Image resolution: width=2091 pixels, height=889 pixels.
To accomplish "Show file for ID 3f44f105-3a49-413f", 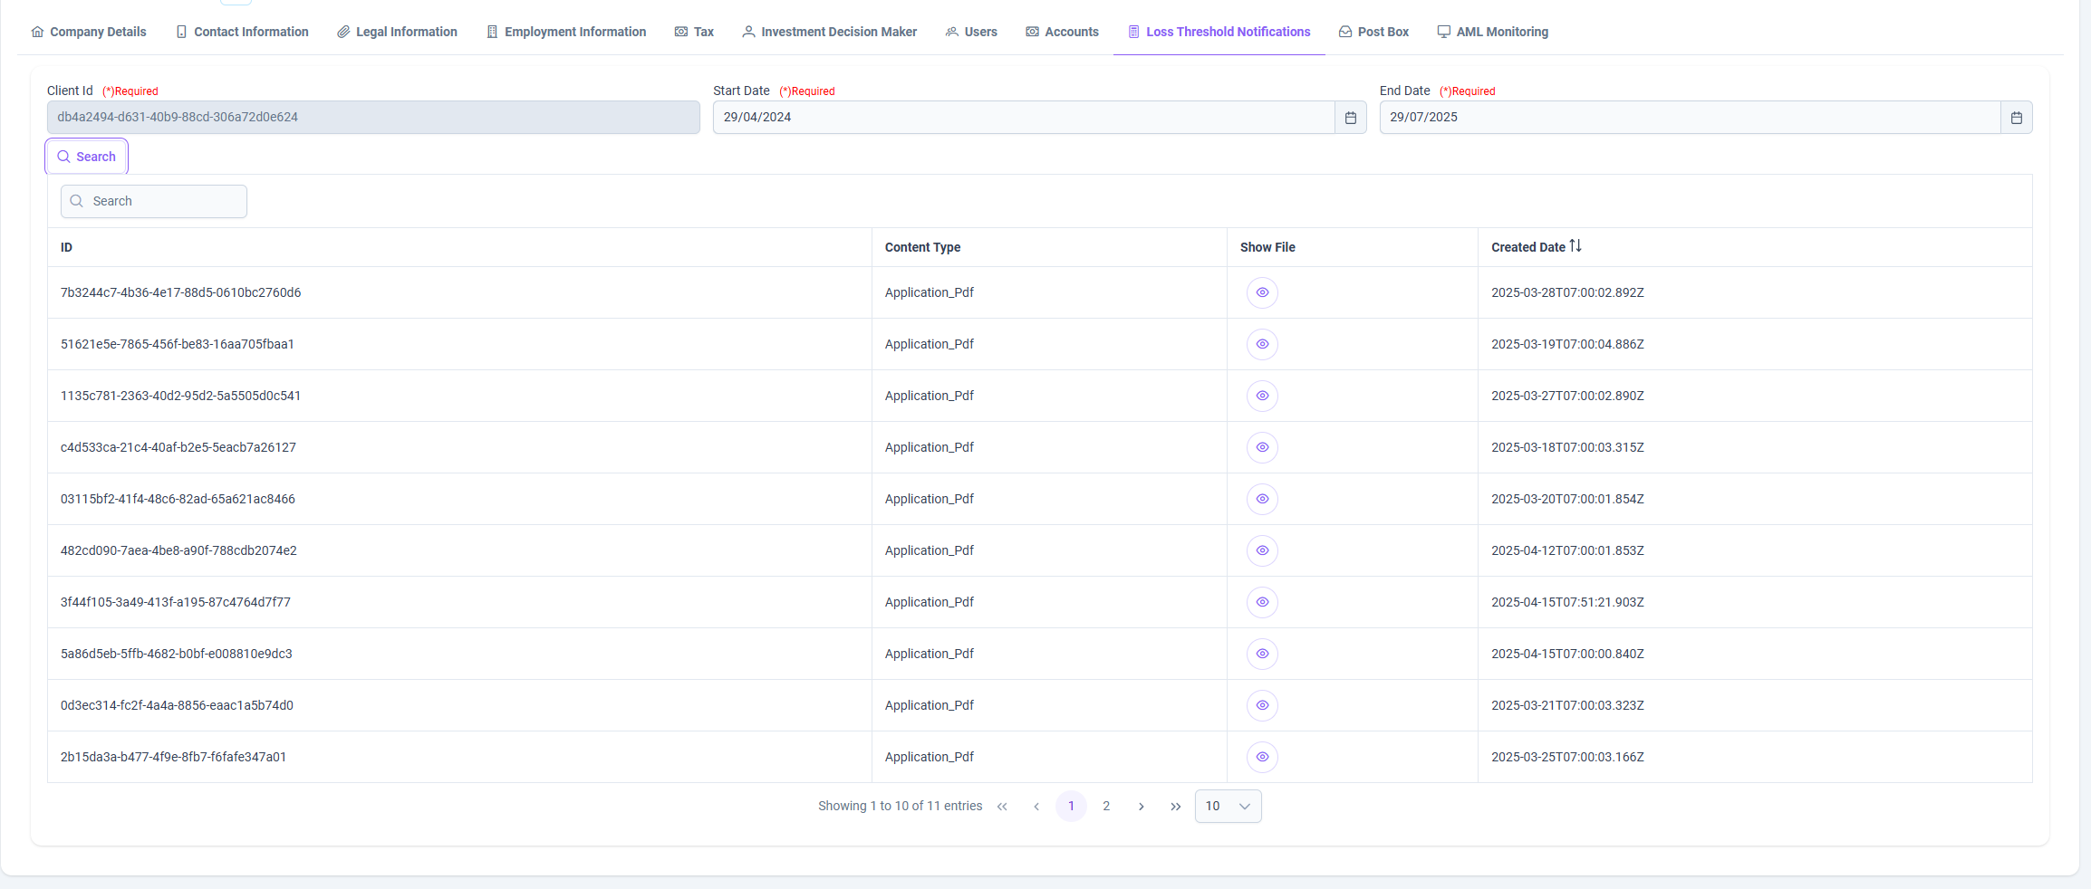I will tap(1262, 602).
